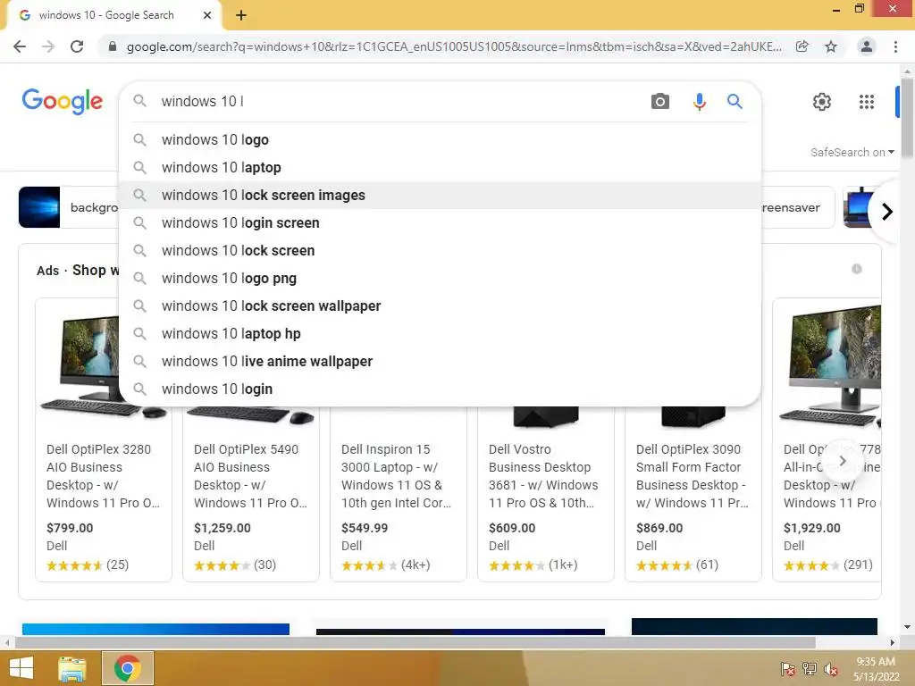The image size is (915, 686).
Task: Click the $869.00 price
Action: click(x=659, y=528)
